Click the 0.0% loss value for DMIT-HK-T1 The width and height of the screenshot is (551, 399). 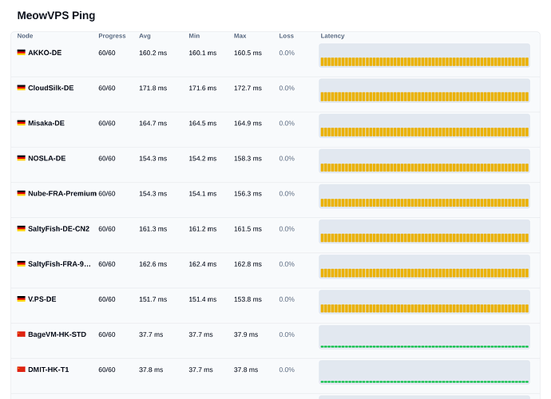pyautogui.click(x=287, y=369)
